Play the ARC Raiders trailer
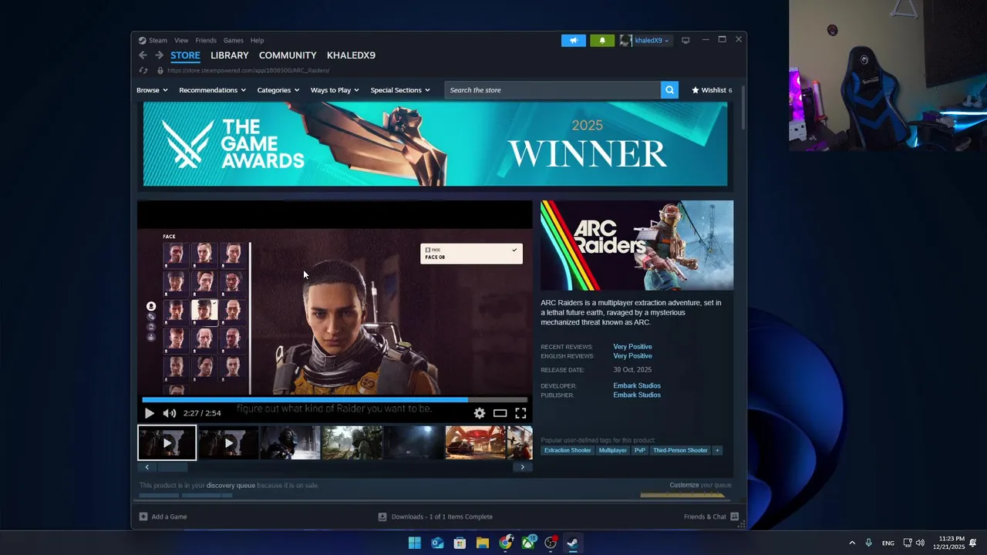The height and width of the screenshot is (555, 987). tap(150, 413)
